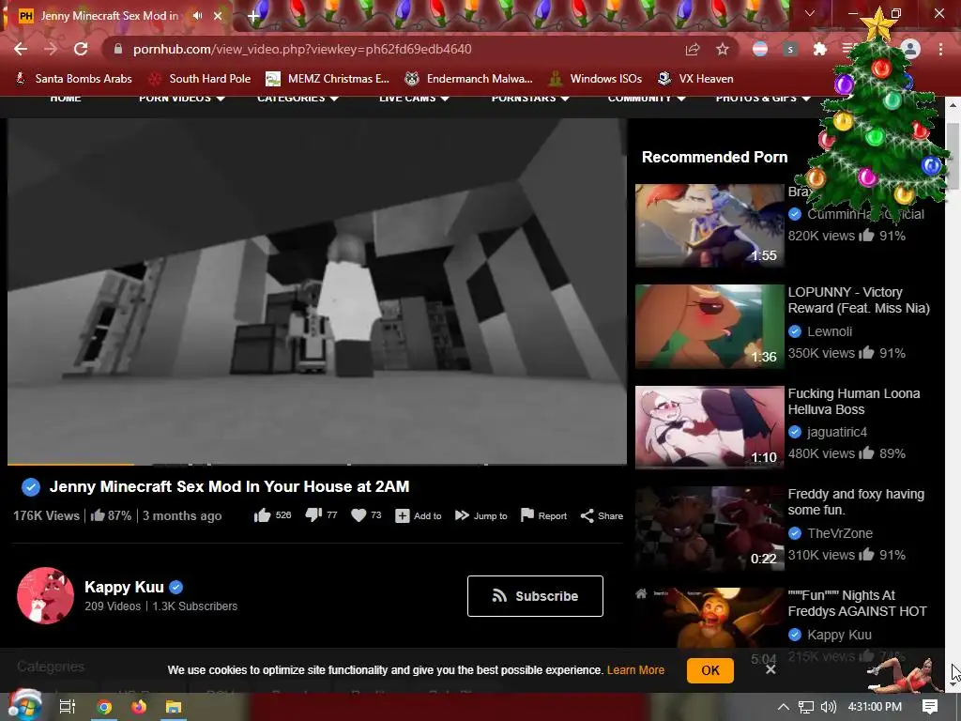This screenshot has width=961, height=721.
Task: Open network status in system tray
Action: (806, 707)
